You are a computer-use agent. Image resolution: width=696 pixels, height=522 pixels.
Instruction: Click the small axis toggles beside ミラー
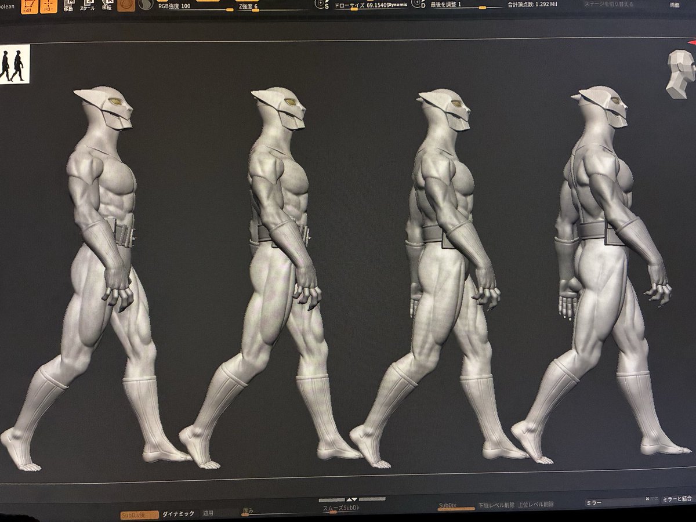pyautogui.click(x=652, y=500)
